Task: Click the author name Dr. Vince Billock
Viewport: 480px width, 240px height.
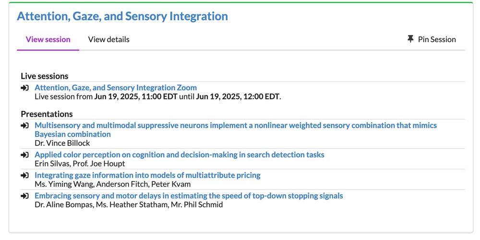Action: [x=62, y=143]
